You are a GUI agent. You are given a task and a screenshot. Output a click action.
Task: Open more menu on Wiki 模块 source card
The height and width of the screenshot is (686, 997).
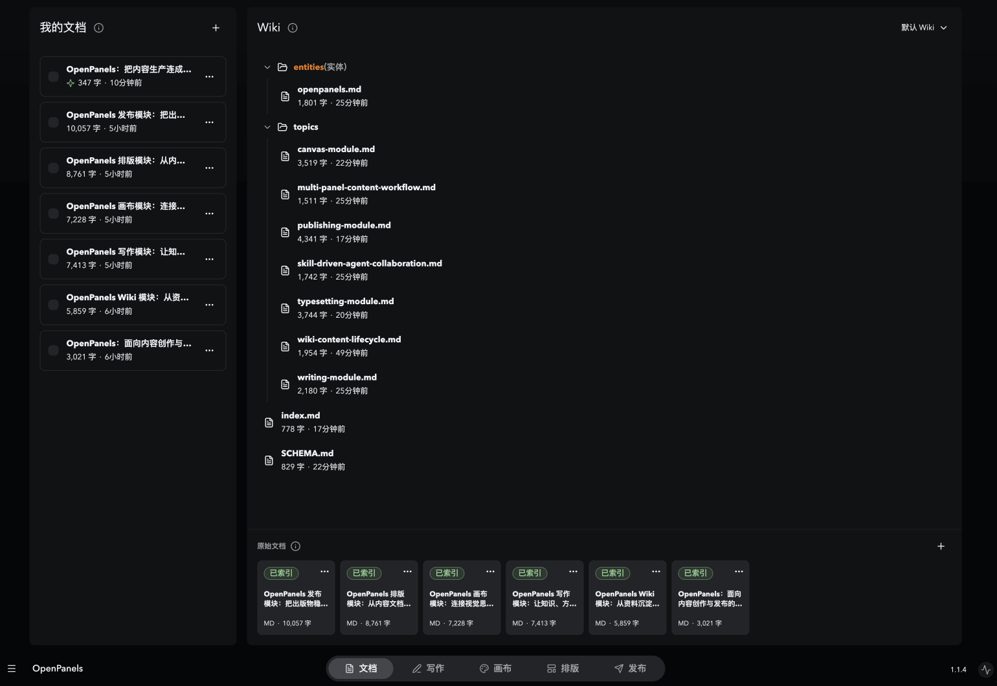(x=656, y=571)
